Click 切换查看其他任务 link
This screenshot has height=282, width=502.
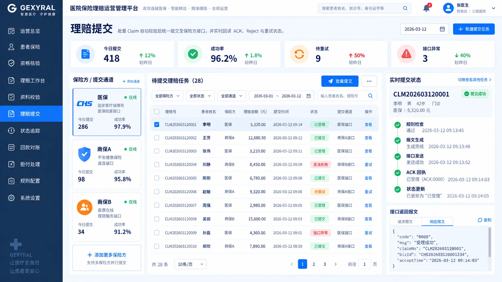475,80
